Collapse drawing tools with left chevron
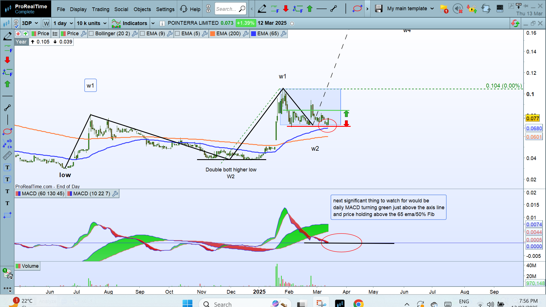Viewport: 546px width, 307px height. [252, 9]
